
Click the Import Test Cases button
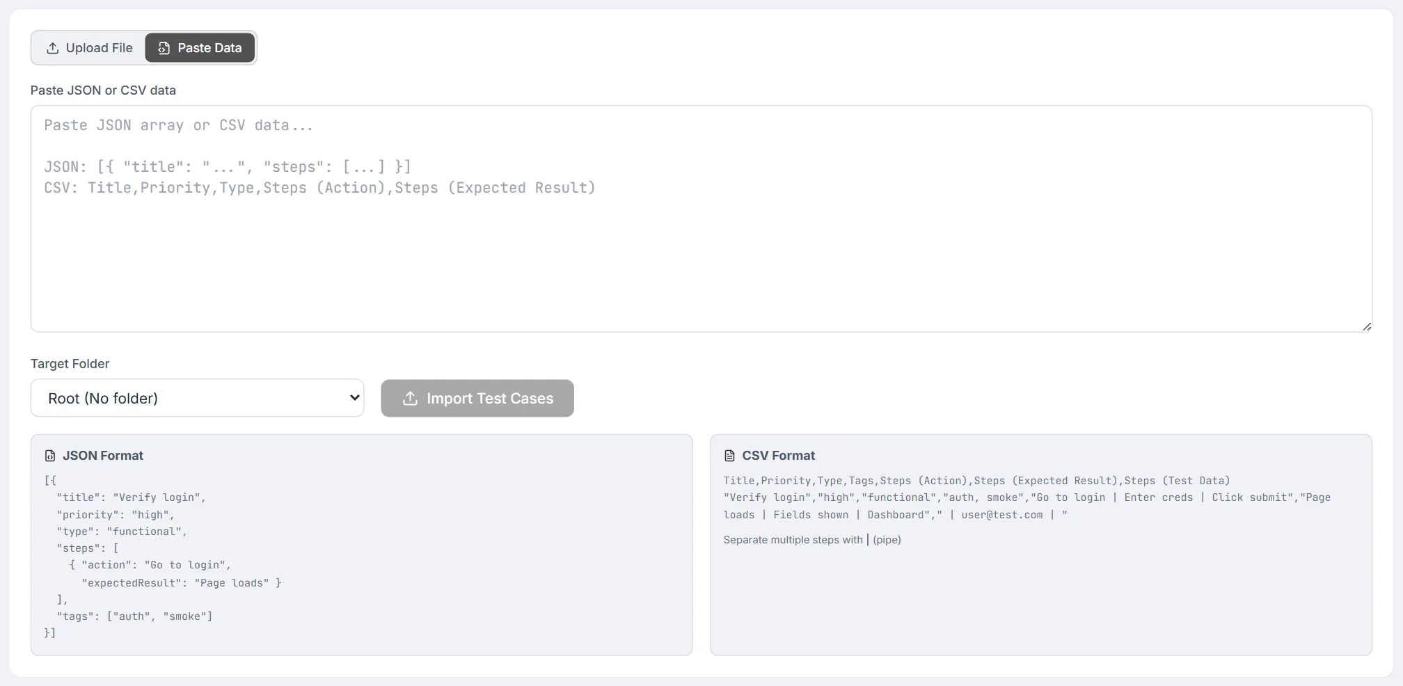[x=477, y=398]
